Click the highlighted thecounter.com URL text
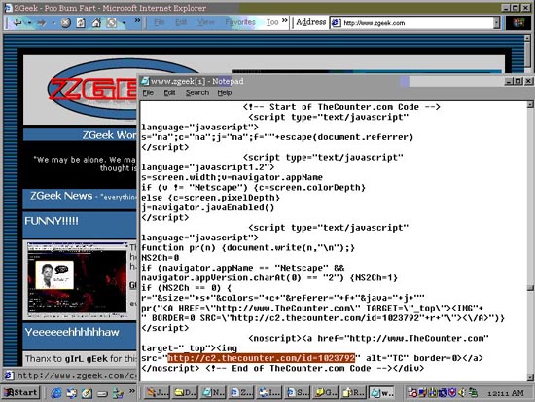 tap(262, 358)
